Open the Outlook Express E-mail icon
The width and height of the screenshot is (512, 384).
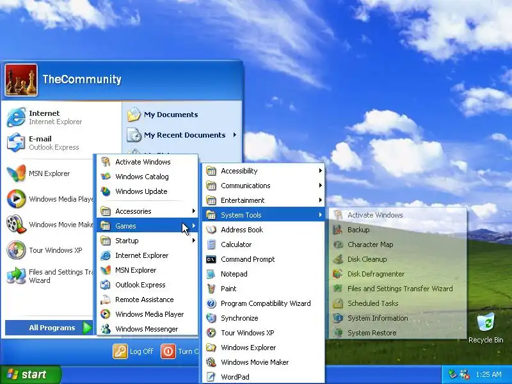[16, 143]
